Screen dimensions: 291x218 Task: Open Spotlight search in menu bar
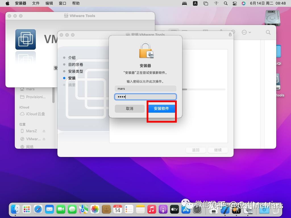226,3
